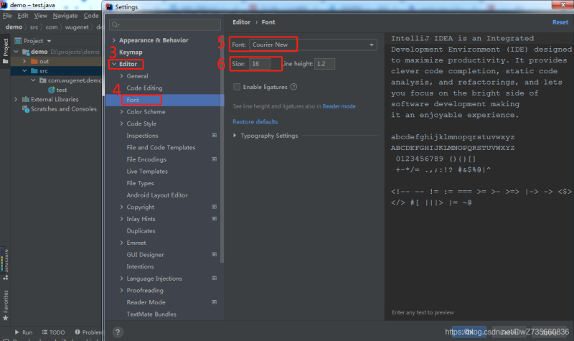Click the project-level icon beside Reader Mode

(x=214, y=302)
